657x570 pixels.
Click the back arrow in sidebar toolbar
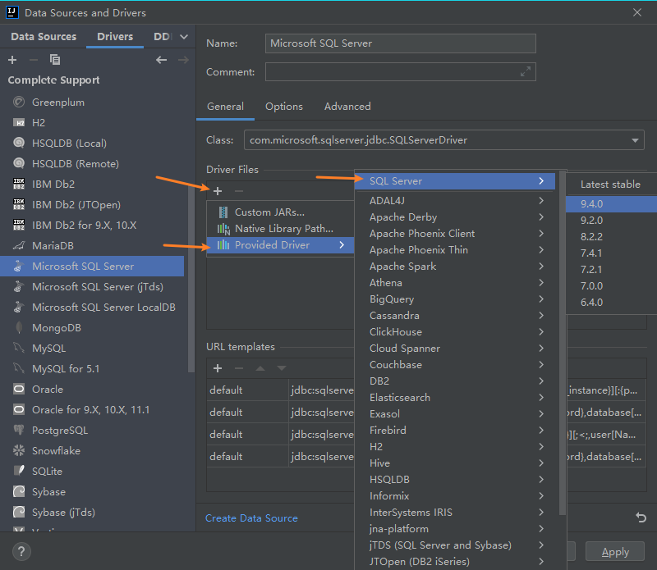pyautogui.click(x=162, y=60)
